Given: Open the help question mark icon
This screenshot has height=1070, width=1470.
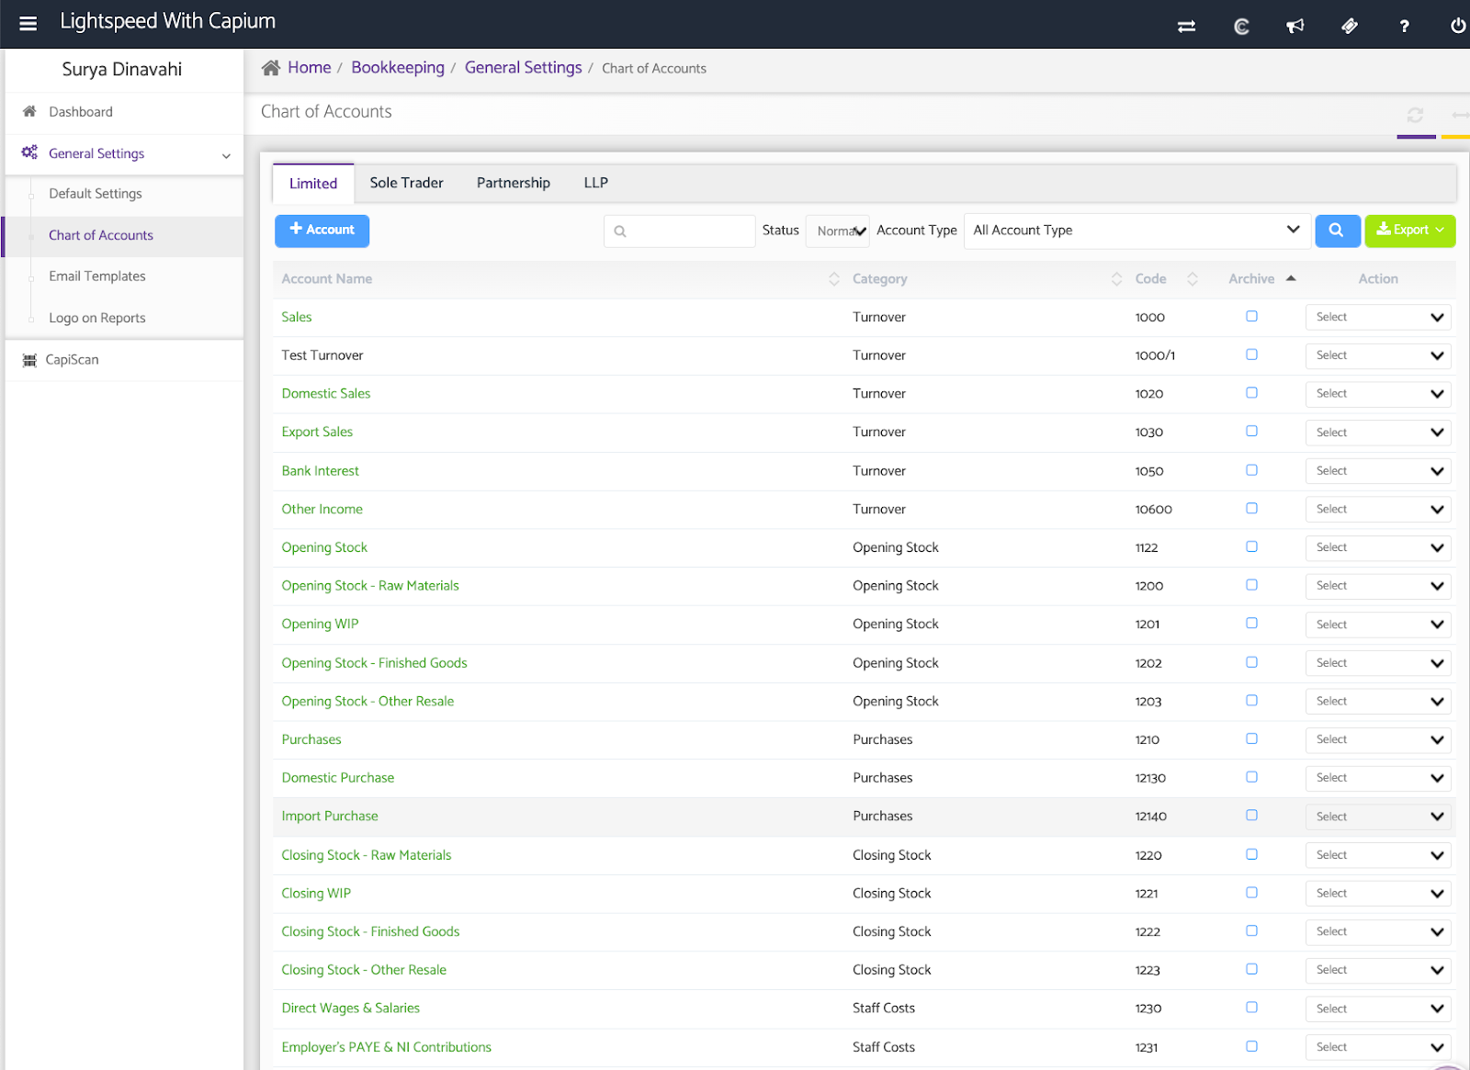Looking at the screenshot, I should tap(1404, 26).
